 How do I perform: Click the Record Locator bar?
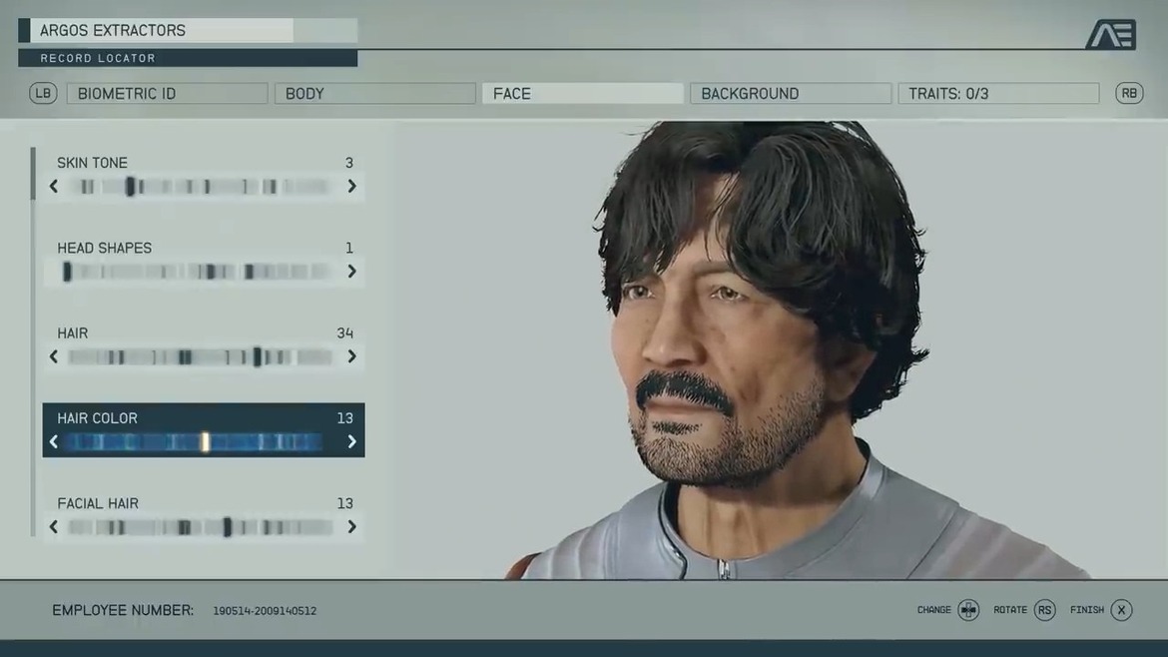point(188,58)
